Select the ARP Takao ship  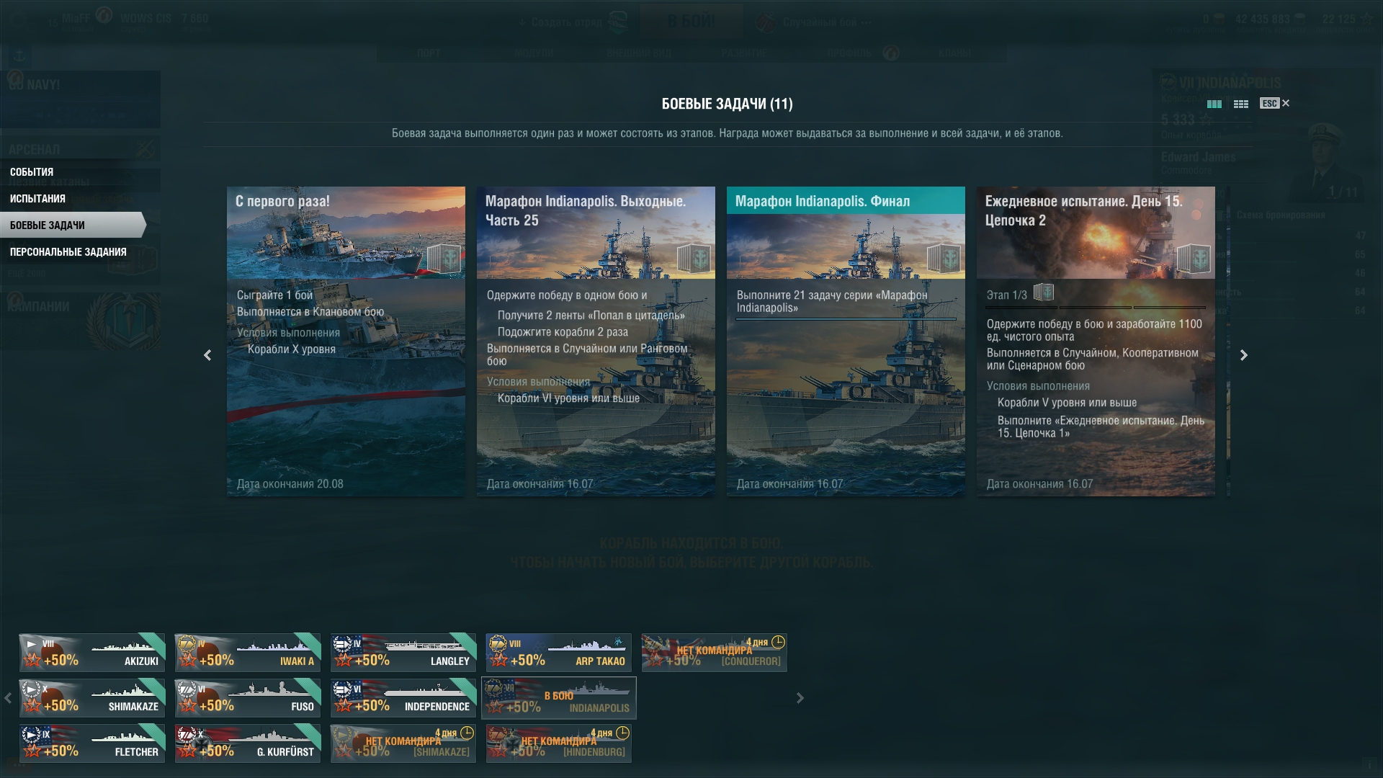point(559,653)
